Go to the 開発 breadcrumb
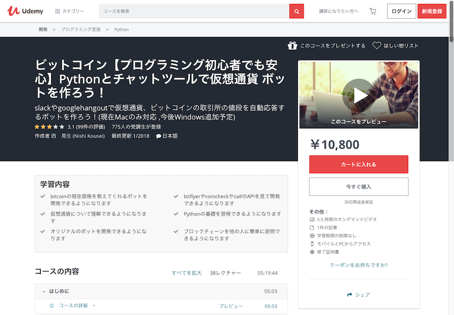Screen dimensions: 454x315 click(43, 30)
